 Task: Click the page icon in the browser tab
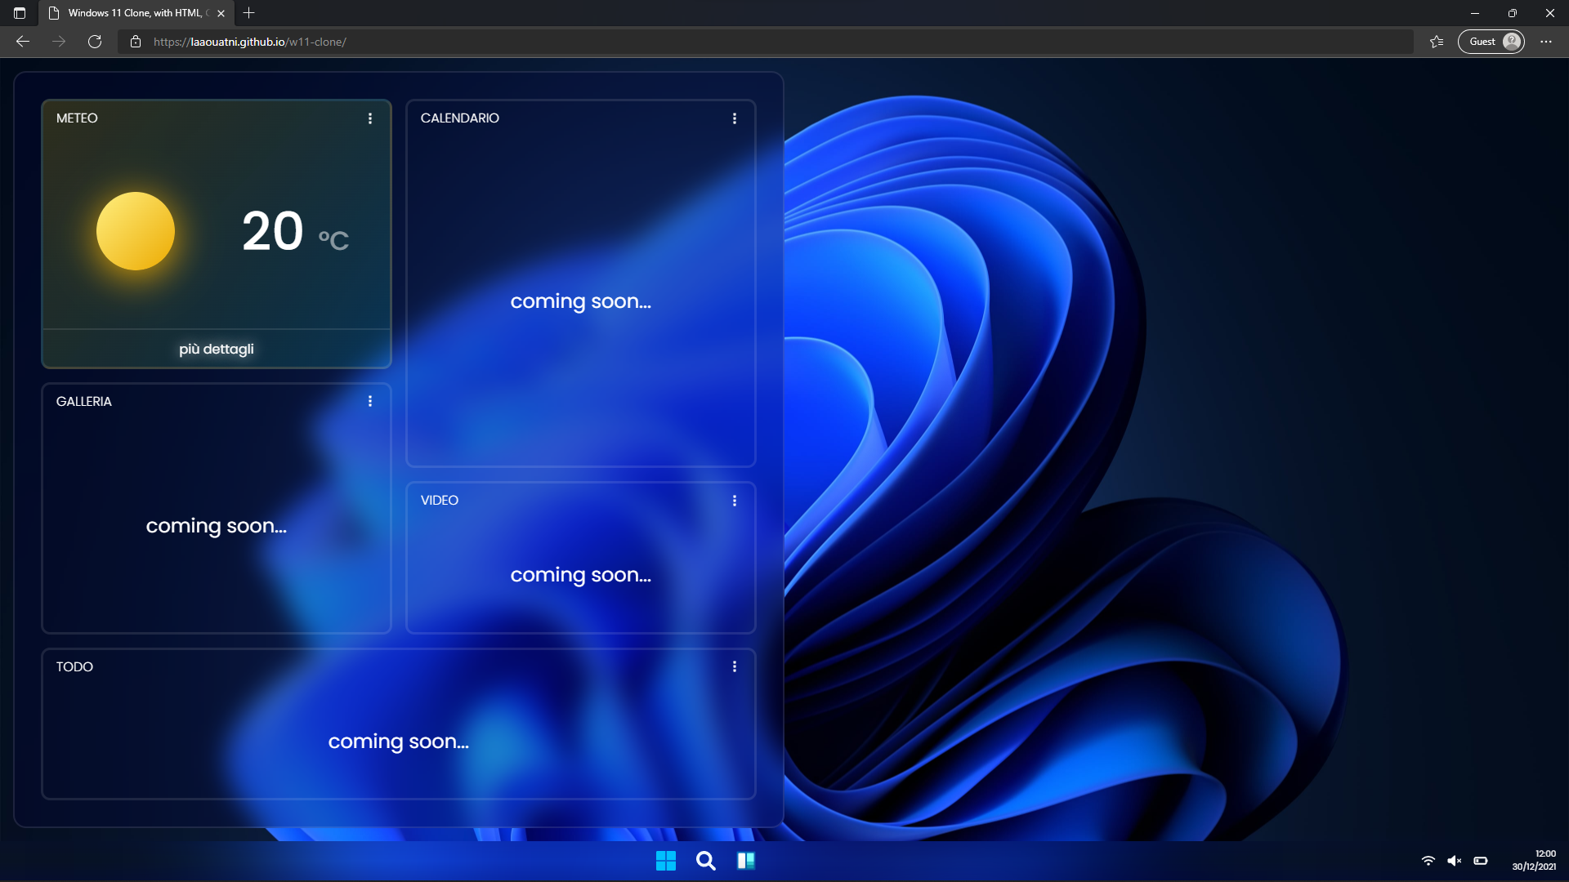[x=52, y=13]
